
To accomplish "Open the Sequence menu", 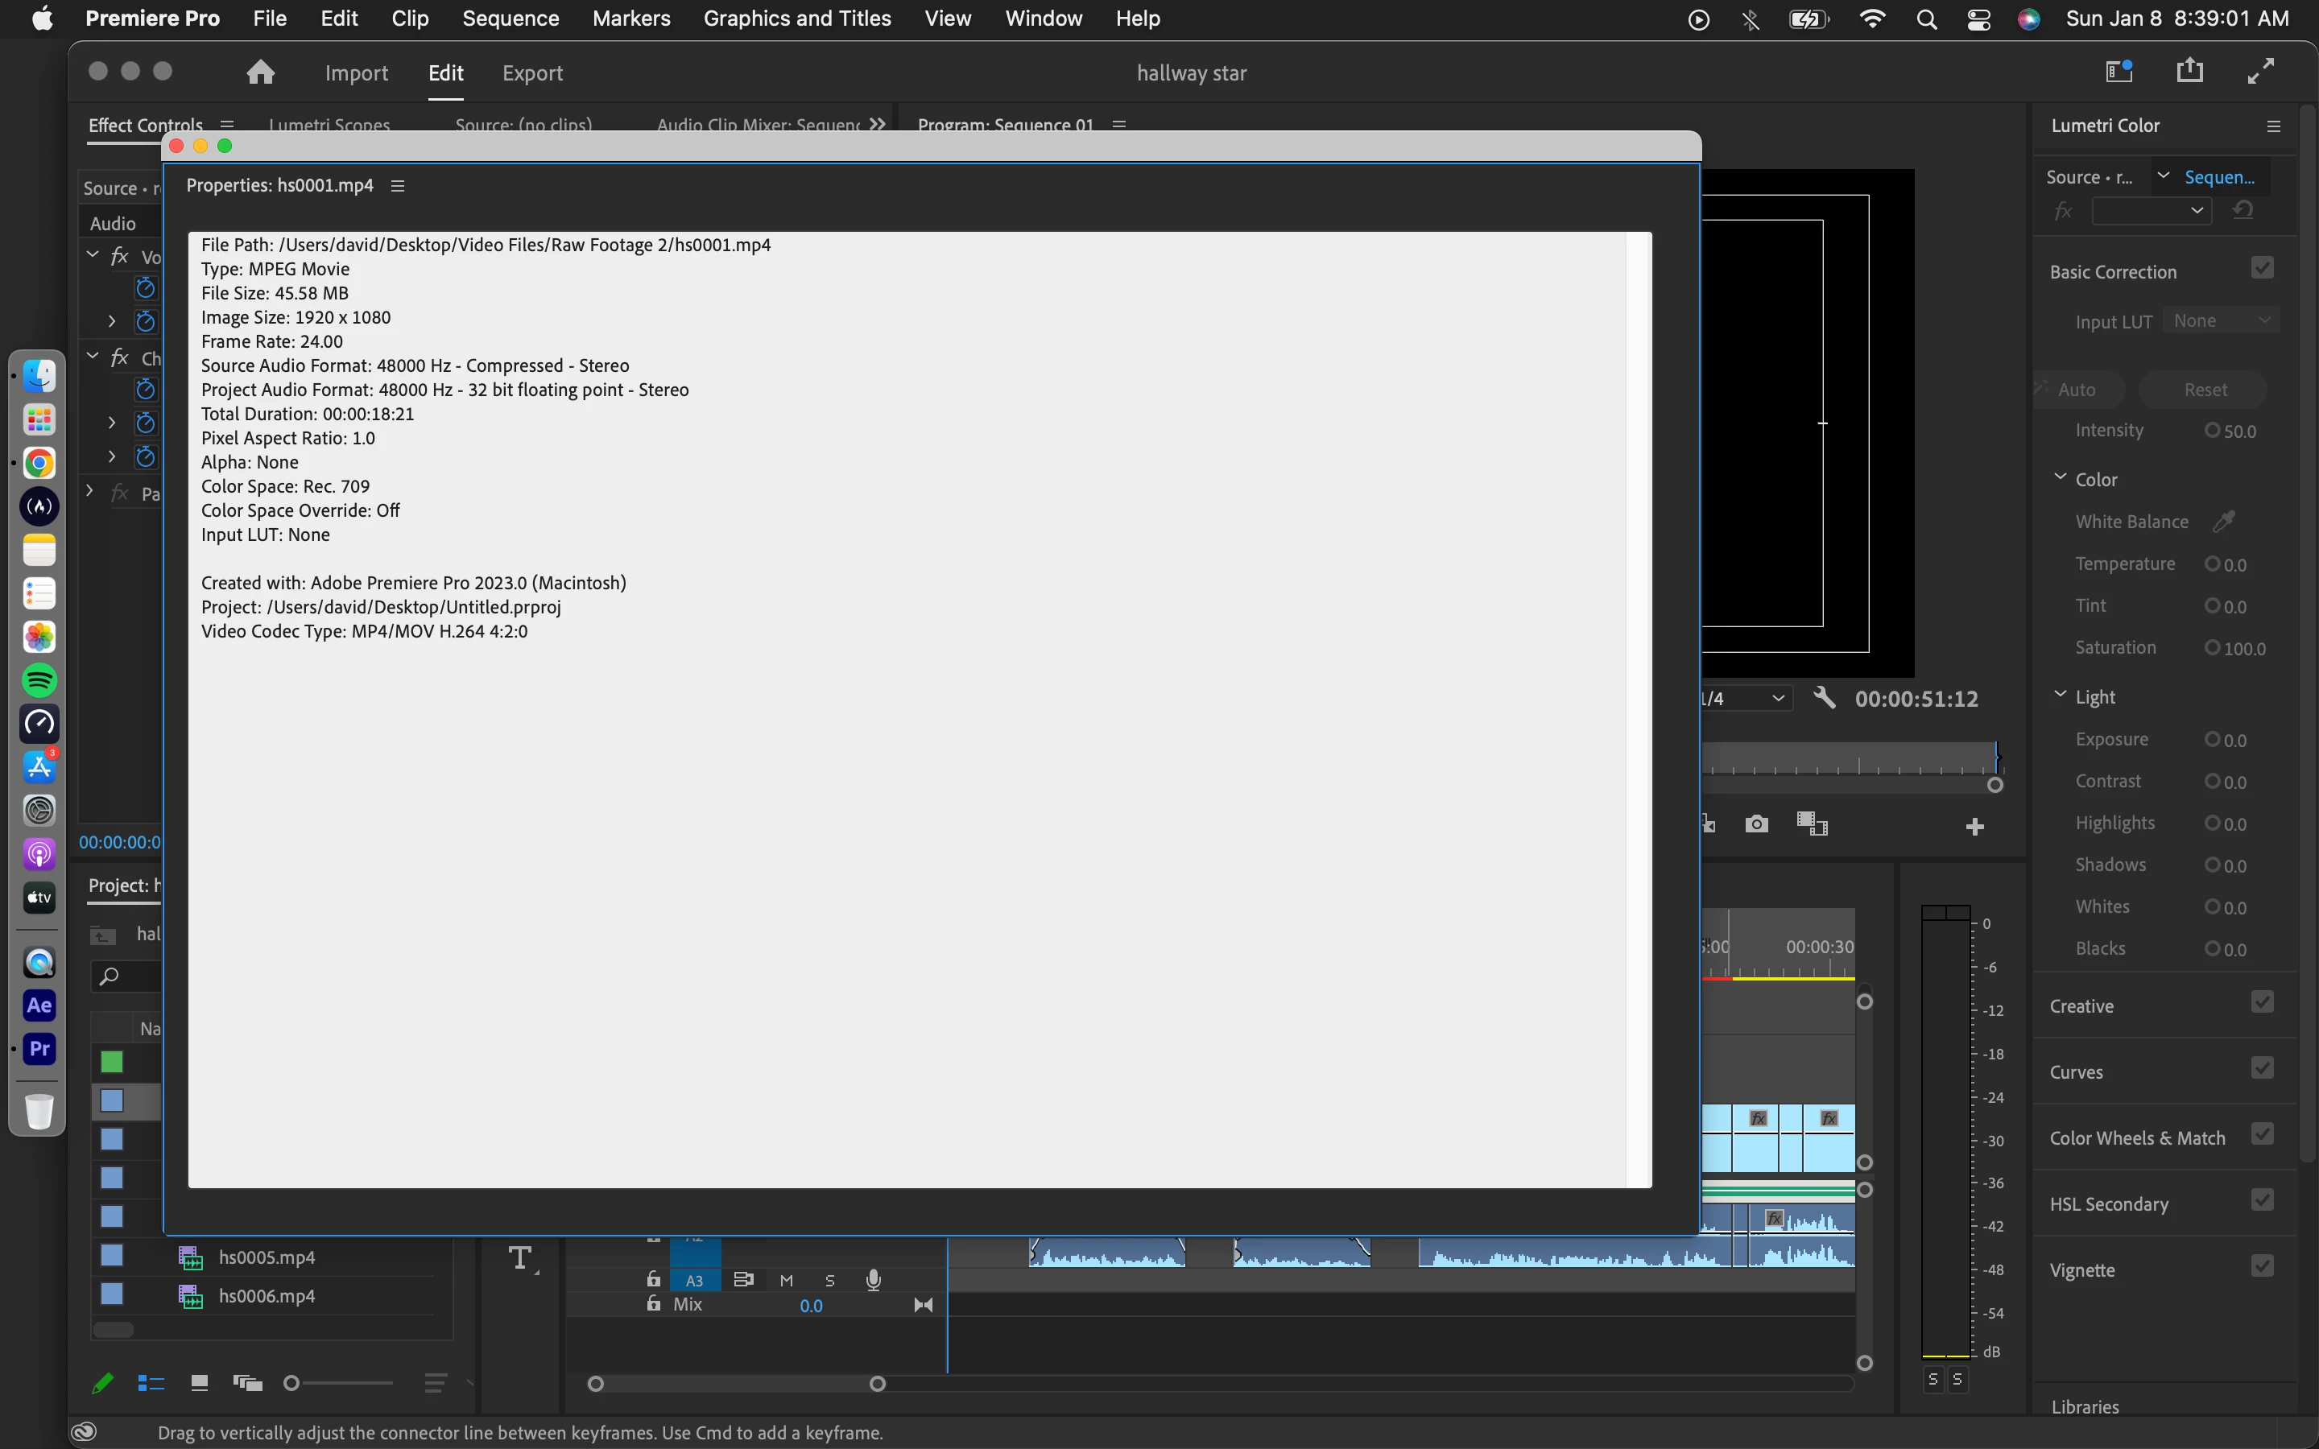I will tap(510, 19).
